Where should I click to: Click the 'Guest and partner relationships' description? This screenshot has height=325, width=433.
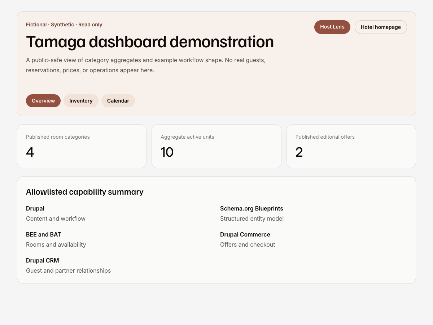pyautogui.click(x=68, y=270)
